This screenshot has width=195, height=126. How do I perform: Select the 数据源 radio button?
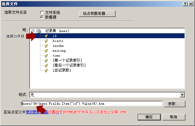pos(42,17)
